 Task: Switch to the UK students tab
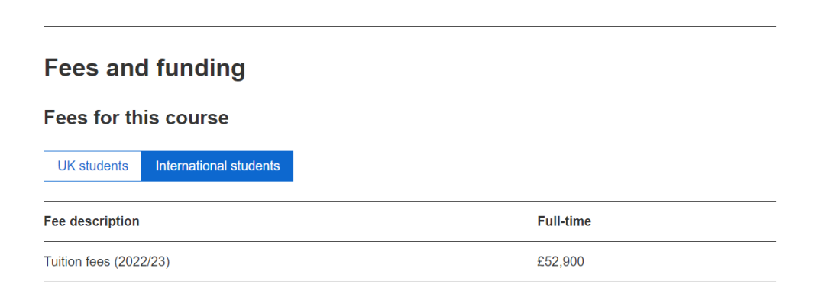(92, 166)
